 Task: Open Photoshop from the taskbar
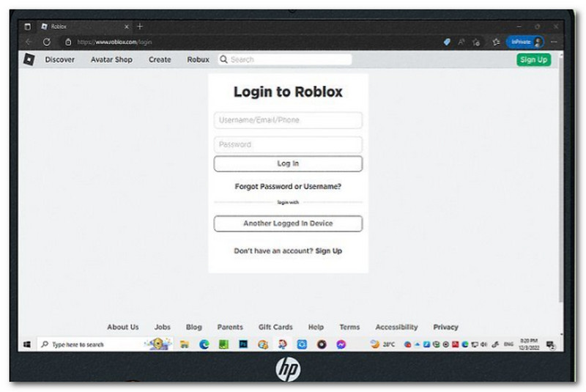(243, 344)
